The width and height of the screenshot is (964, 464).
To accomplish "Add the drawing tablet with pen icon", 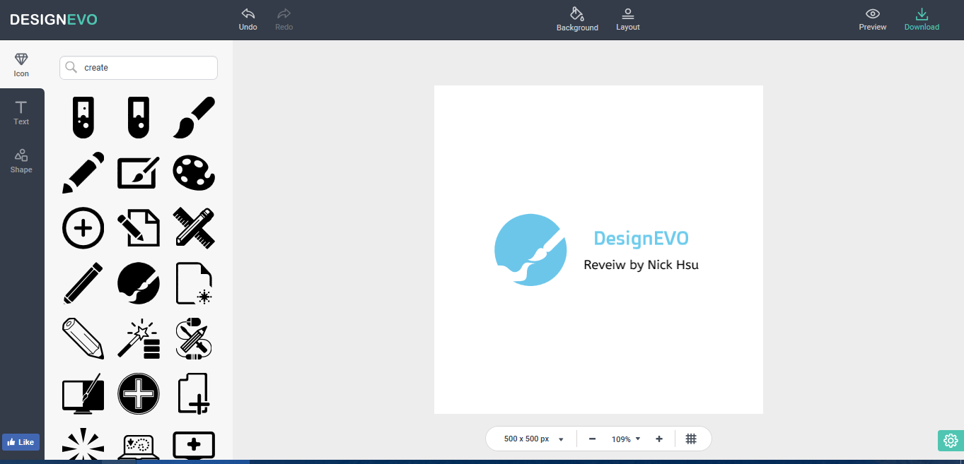I will coord(139,172).
